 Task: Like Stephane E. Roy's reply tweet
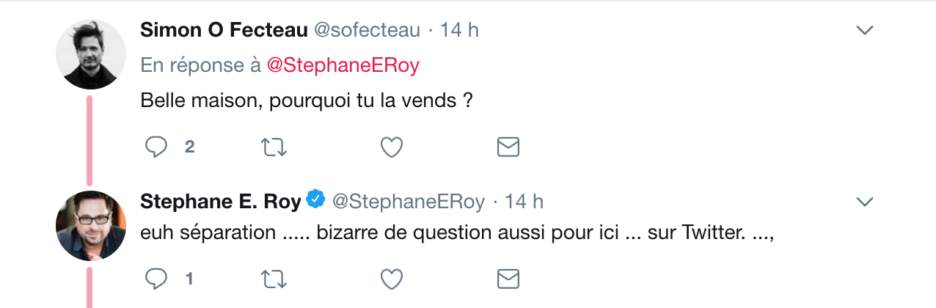pyautogui.click(x=392, y=279)
